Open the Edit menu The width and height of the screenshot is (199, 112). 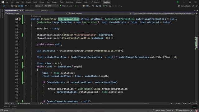pyautogui.click(x=12, y=2)
